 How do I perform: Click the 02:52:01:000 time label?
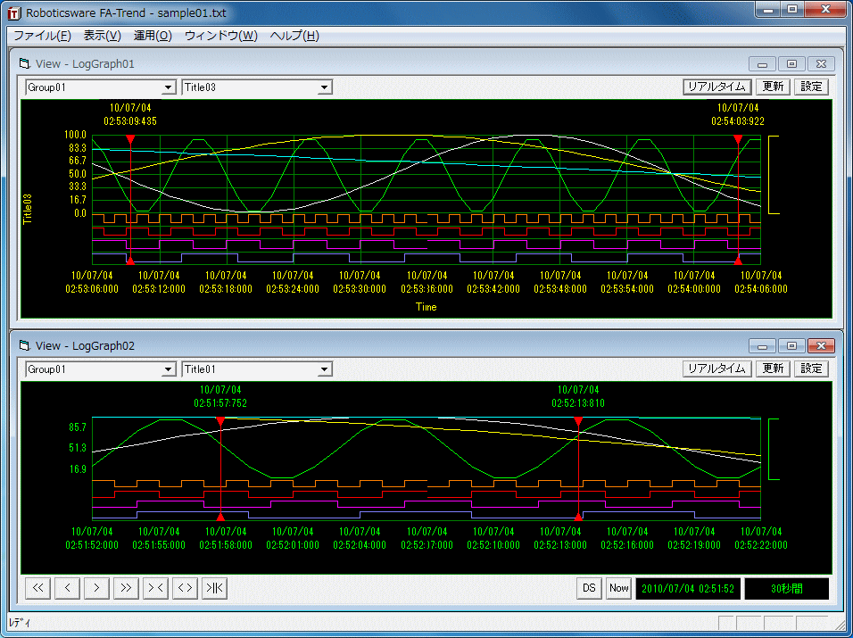tap(293, 544)
